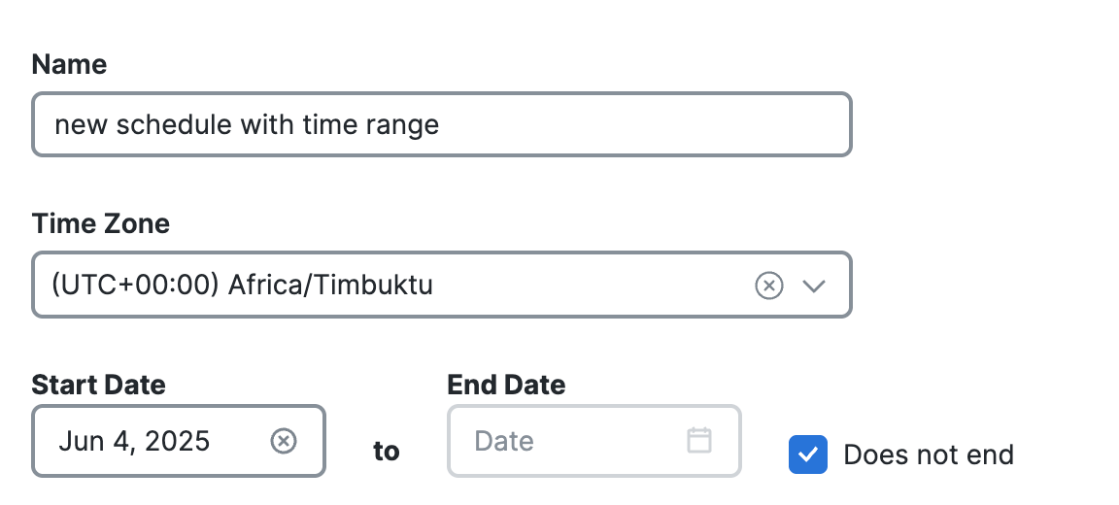The height and width of the screenshot is (505, 1119).
Task: Click the Time Zone field label
Action: pyautogui.click(x=101, y=224)
